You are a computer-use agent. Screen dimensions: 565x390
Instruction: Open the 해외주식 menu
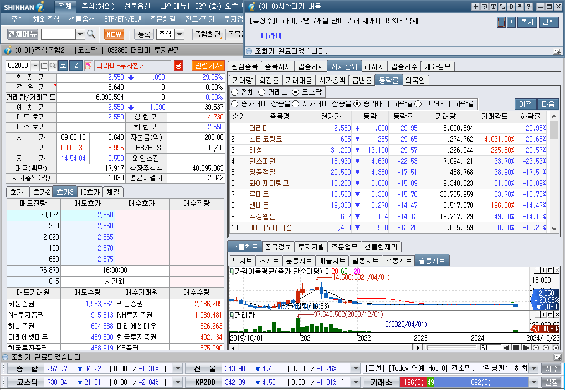(46, 19)
